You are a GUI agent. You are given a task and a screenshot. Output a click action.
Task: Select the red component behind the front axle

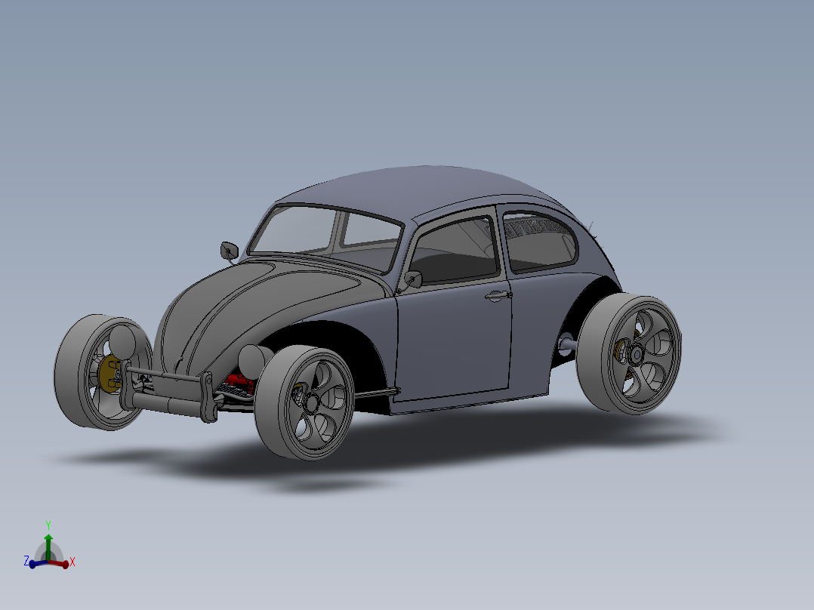click(x=240, y=381)
